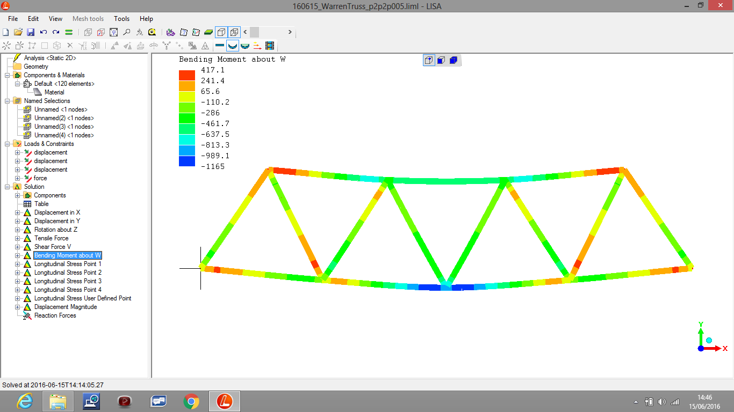Open the Mesh tools menu
Screen dimensions: 734x412
click(88, 19)
